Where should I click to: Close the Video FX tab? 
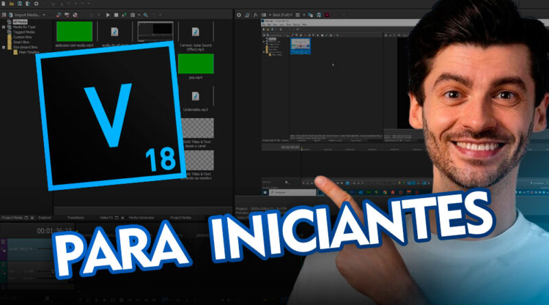coord(123,217)
